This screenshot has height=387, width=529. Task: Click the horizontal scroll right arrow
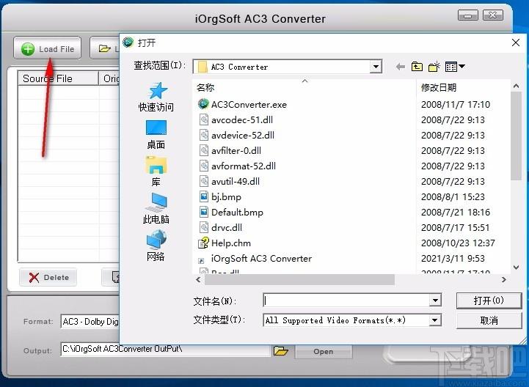tap(504, 279)
